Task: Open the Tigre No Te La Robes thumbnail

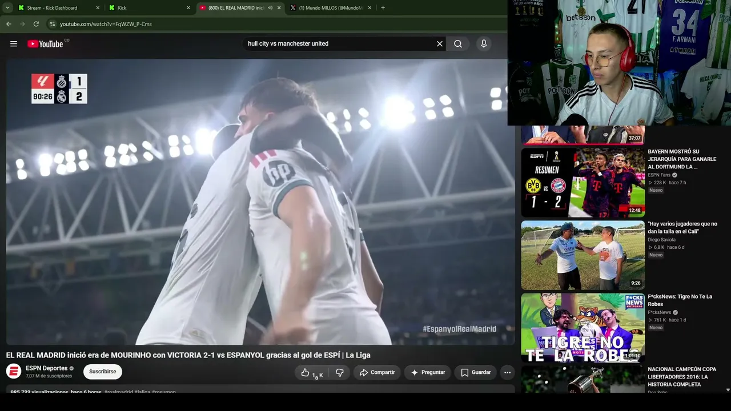Action: coord(583,328)
